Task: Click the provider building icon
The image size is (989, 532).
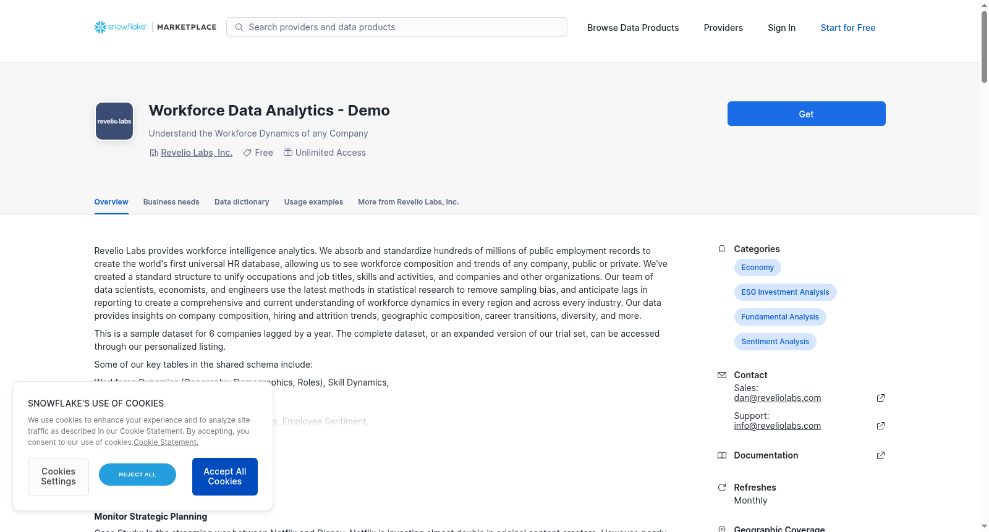Action: point(154,153)
